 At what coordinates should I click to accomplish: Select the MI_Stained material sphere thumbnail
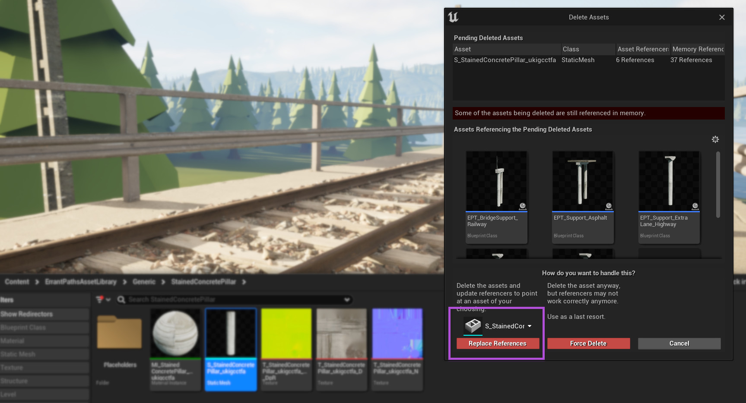tap(175, 333)
